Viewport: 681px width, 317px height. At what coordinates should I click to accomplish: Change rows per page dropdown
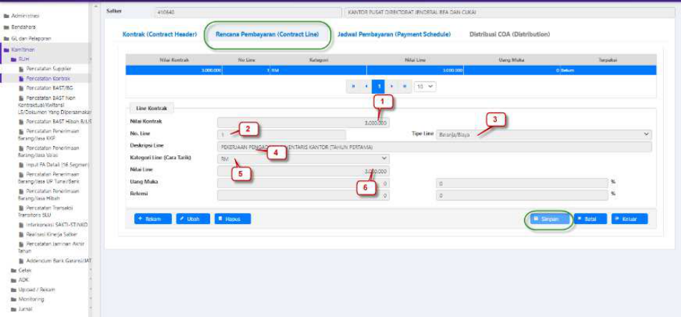[424, 86]
